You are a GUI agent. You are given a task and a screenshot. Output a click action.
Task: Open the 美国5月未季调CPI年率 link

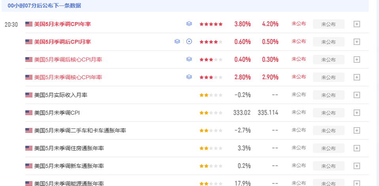point(63,24)
